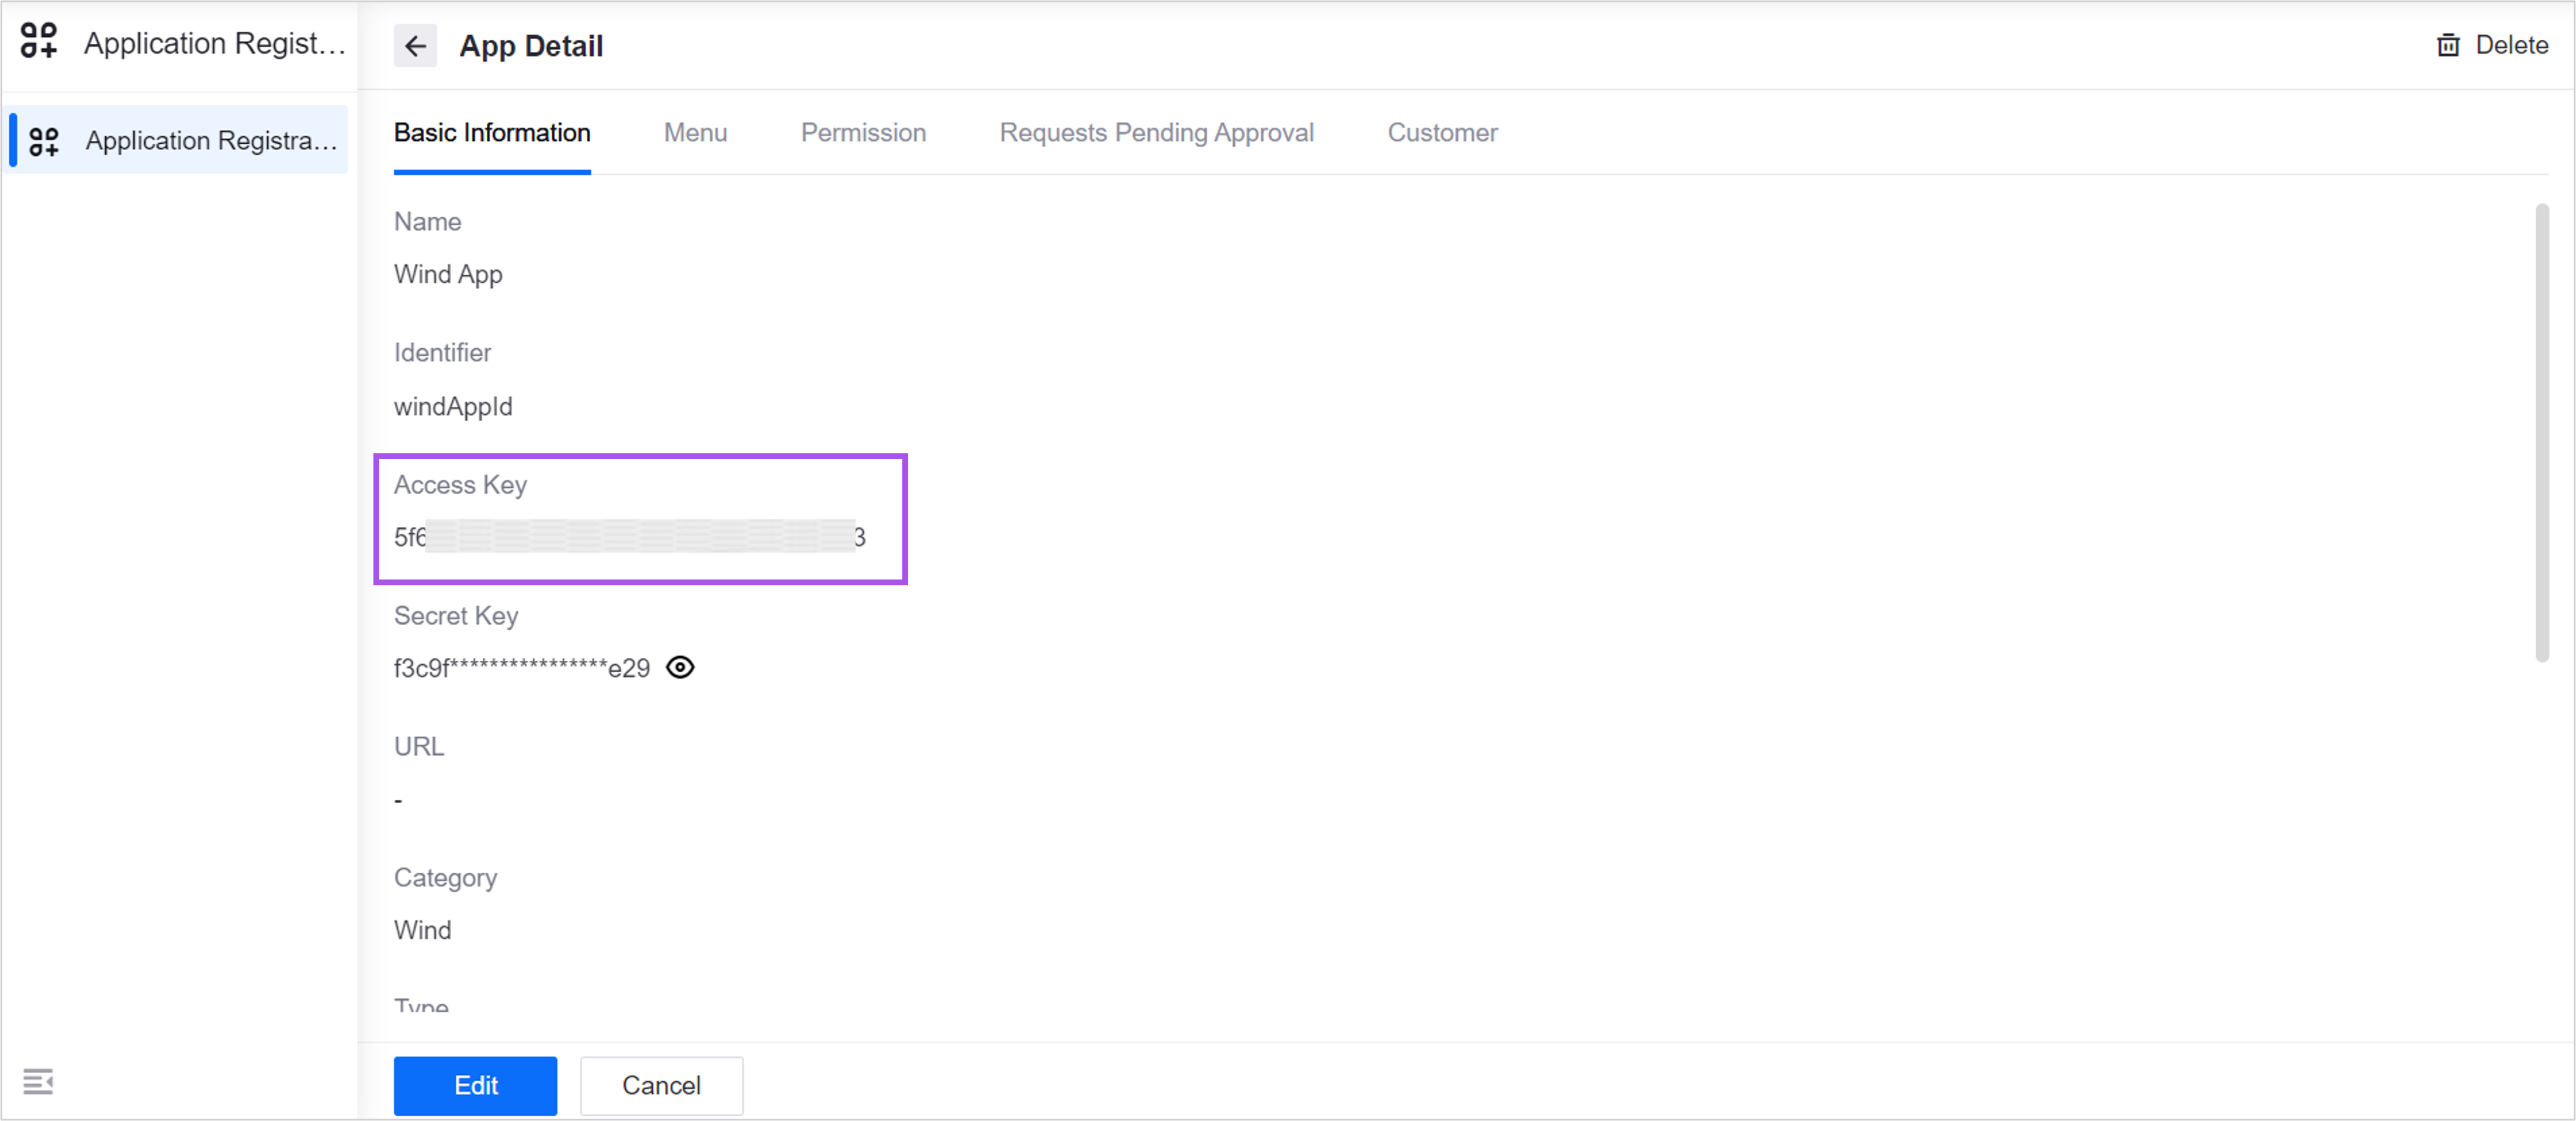Open the Permission tab

pyautogui.click(x=863, y=133)
